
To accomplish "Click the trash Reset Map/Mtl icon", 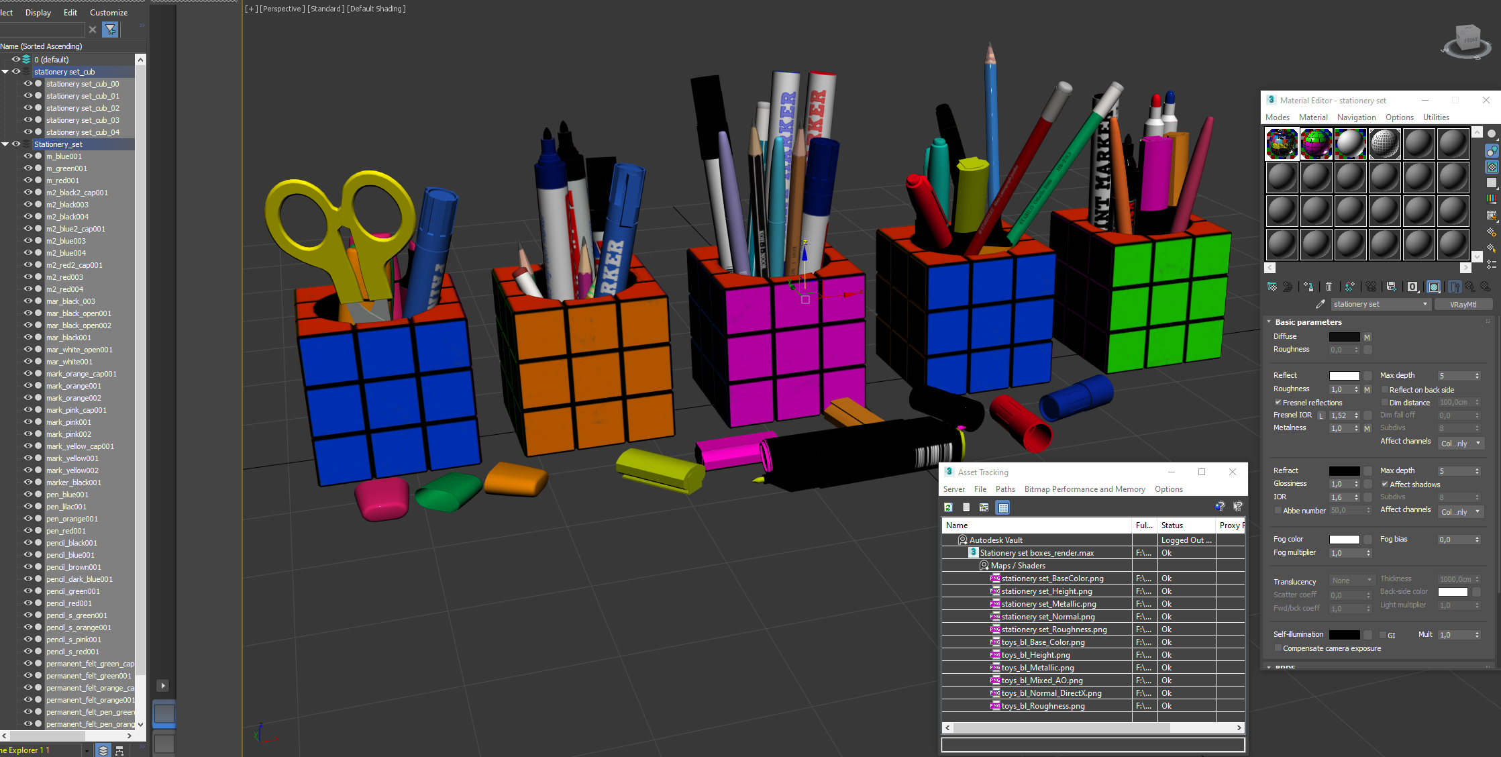I will (x=1329, y=287).
